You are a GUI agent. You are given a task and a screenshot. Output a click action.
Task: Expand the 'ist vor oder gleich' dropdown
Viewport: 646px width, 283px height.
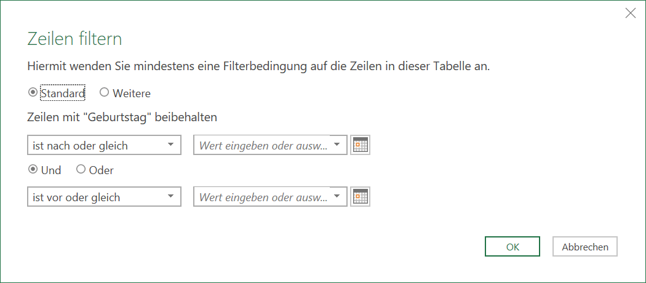click(104, 197)
